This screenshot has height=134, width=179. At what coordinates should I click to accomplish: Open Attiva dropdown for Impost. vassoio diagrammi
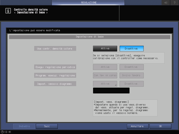point(105,84)
